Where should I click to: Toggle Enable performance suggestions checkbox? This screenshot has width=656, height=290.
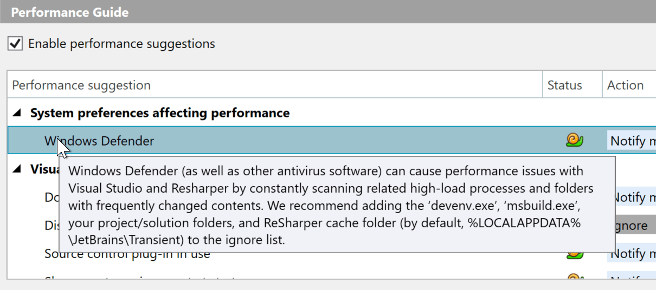15,43
